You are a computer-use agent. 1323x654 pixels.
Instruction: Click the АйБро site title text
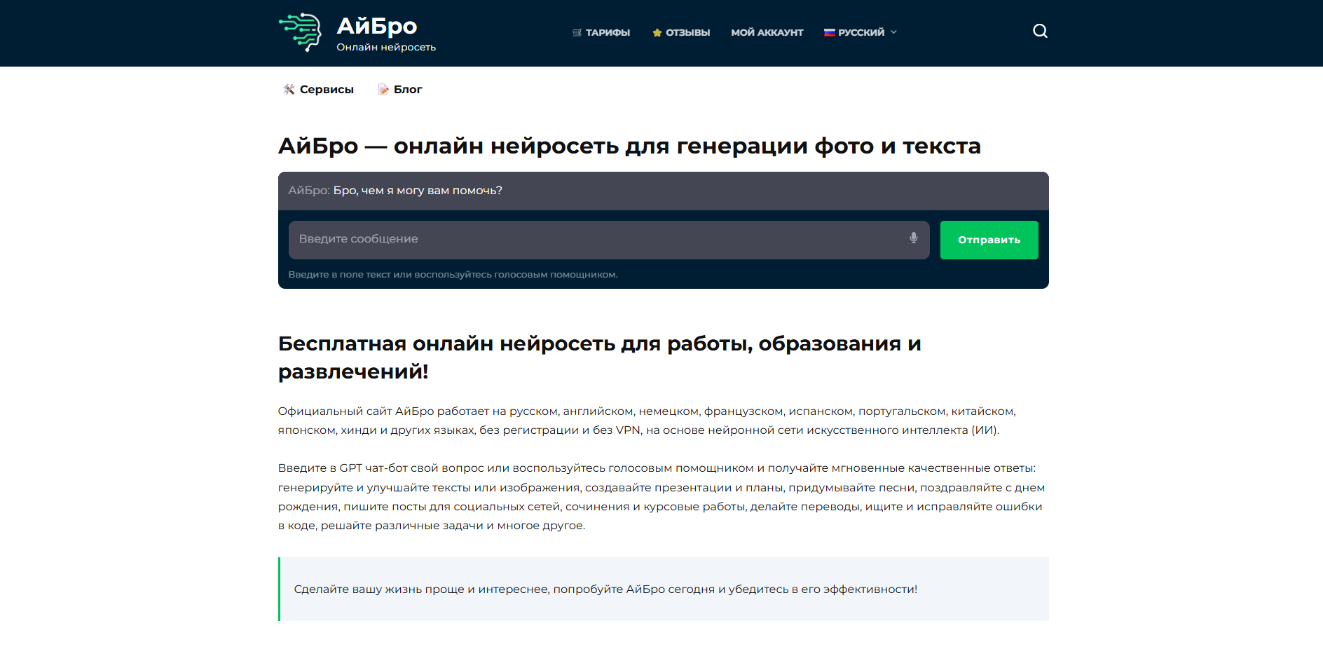point(376,26)
